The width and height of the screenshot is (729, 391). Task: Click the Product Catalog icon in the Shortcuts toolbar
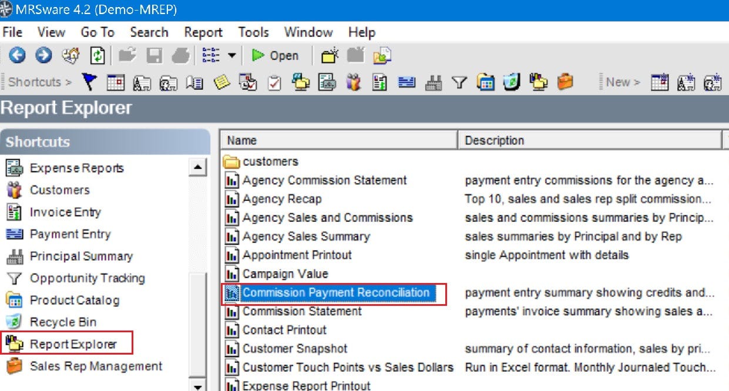coord(485,83)
